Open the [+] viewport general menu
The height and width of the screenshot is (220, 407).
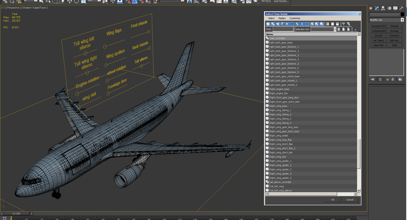[3, 8]
